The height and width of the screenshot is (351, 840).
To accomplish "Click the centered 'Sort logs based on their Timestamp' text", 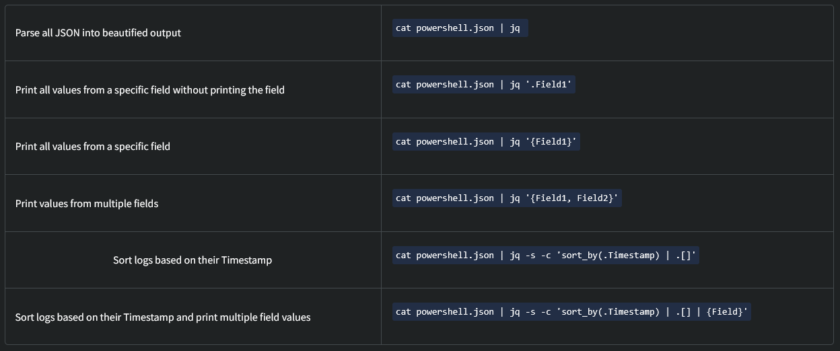I will 193,260.
